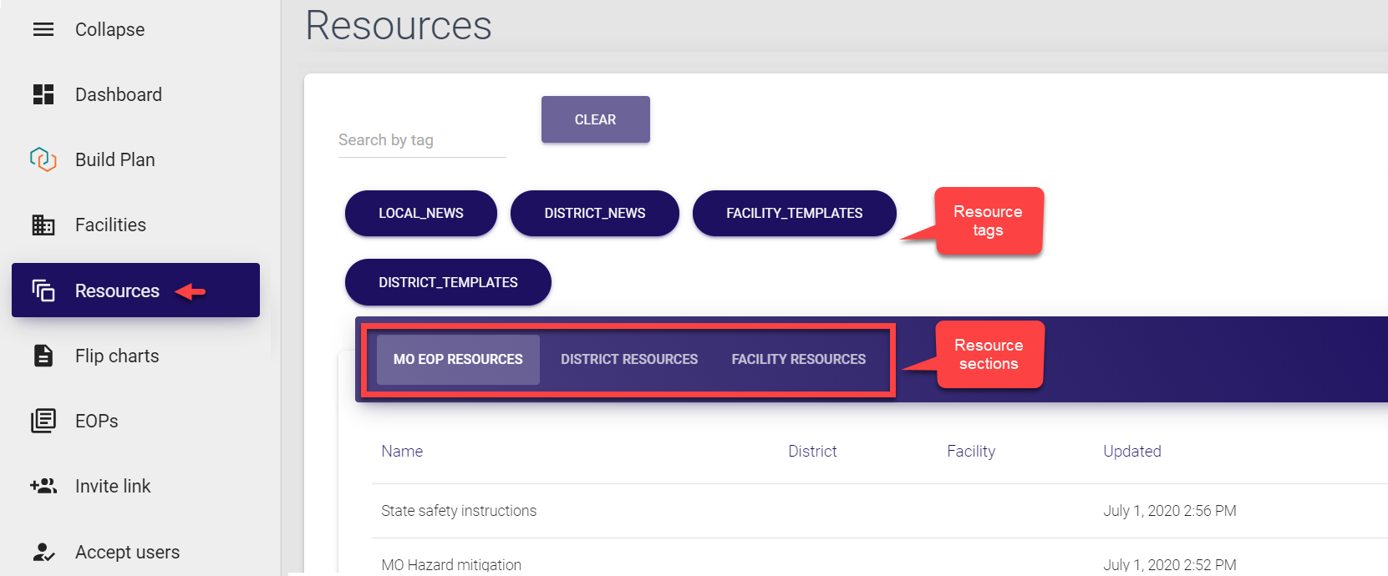The height and width of the screenshot is (576, 1388).
Task: Open the State safety instructions resource
Action: (459, 511)
